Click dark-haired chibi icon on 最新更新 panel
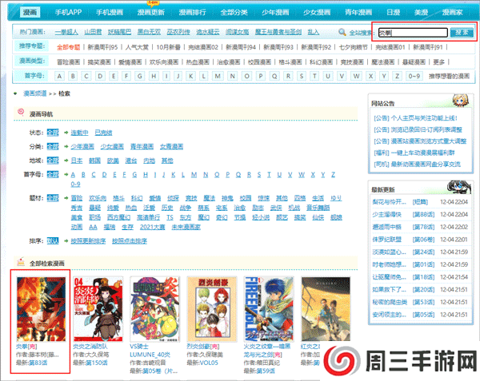Viewport: 480px width, 381px height. click(458, 187)
